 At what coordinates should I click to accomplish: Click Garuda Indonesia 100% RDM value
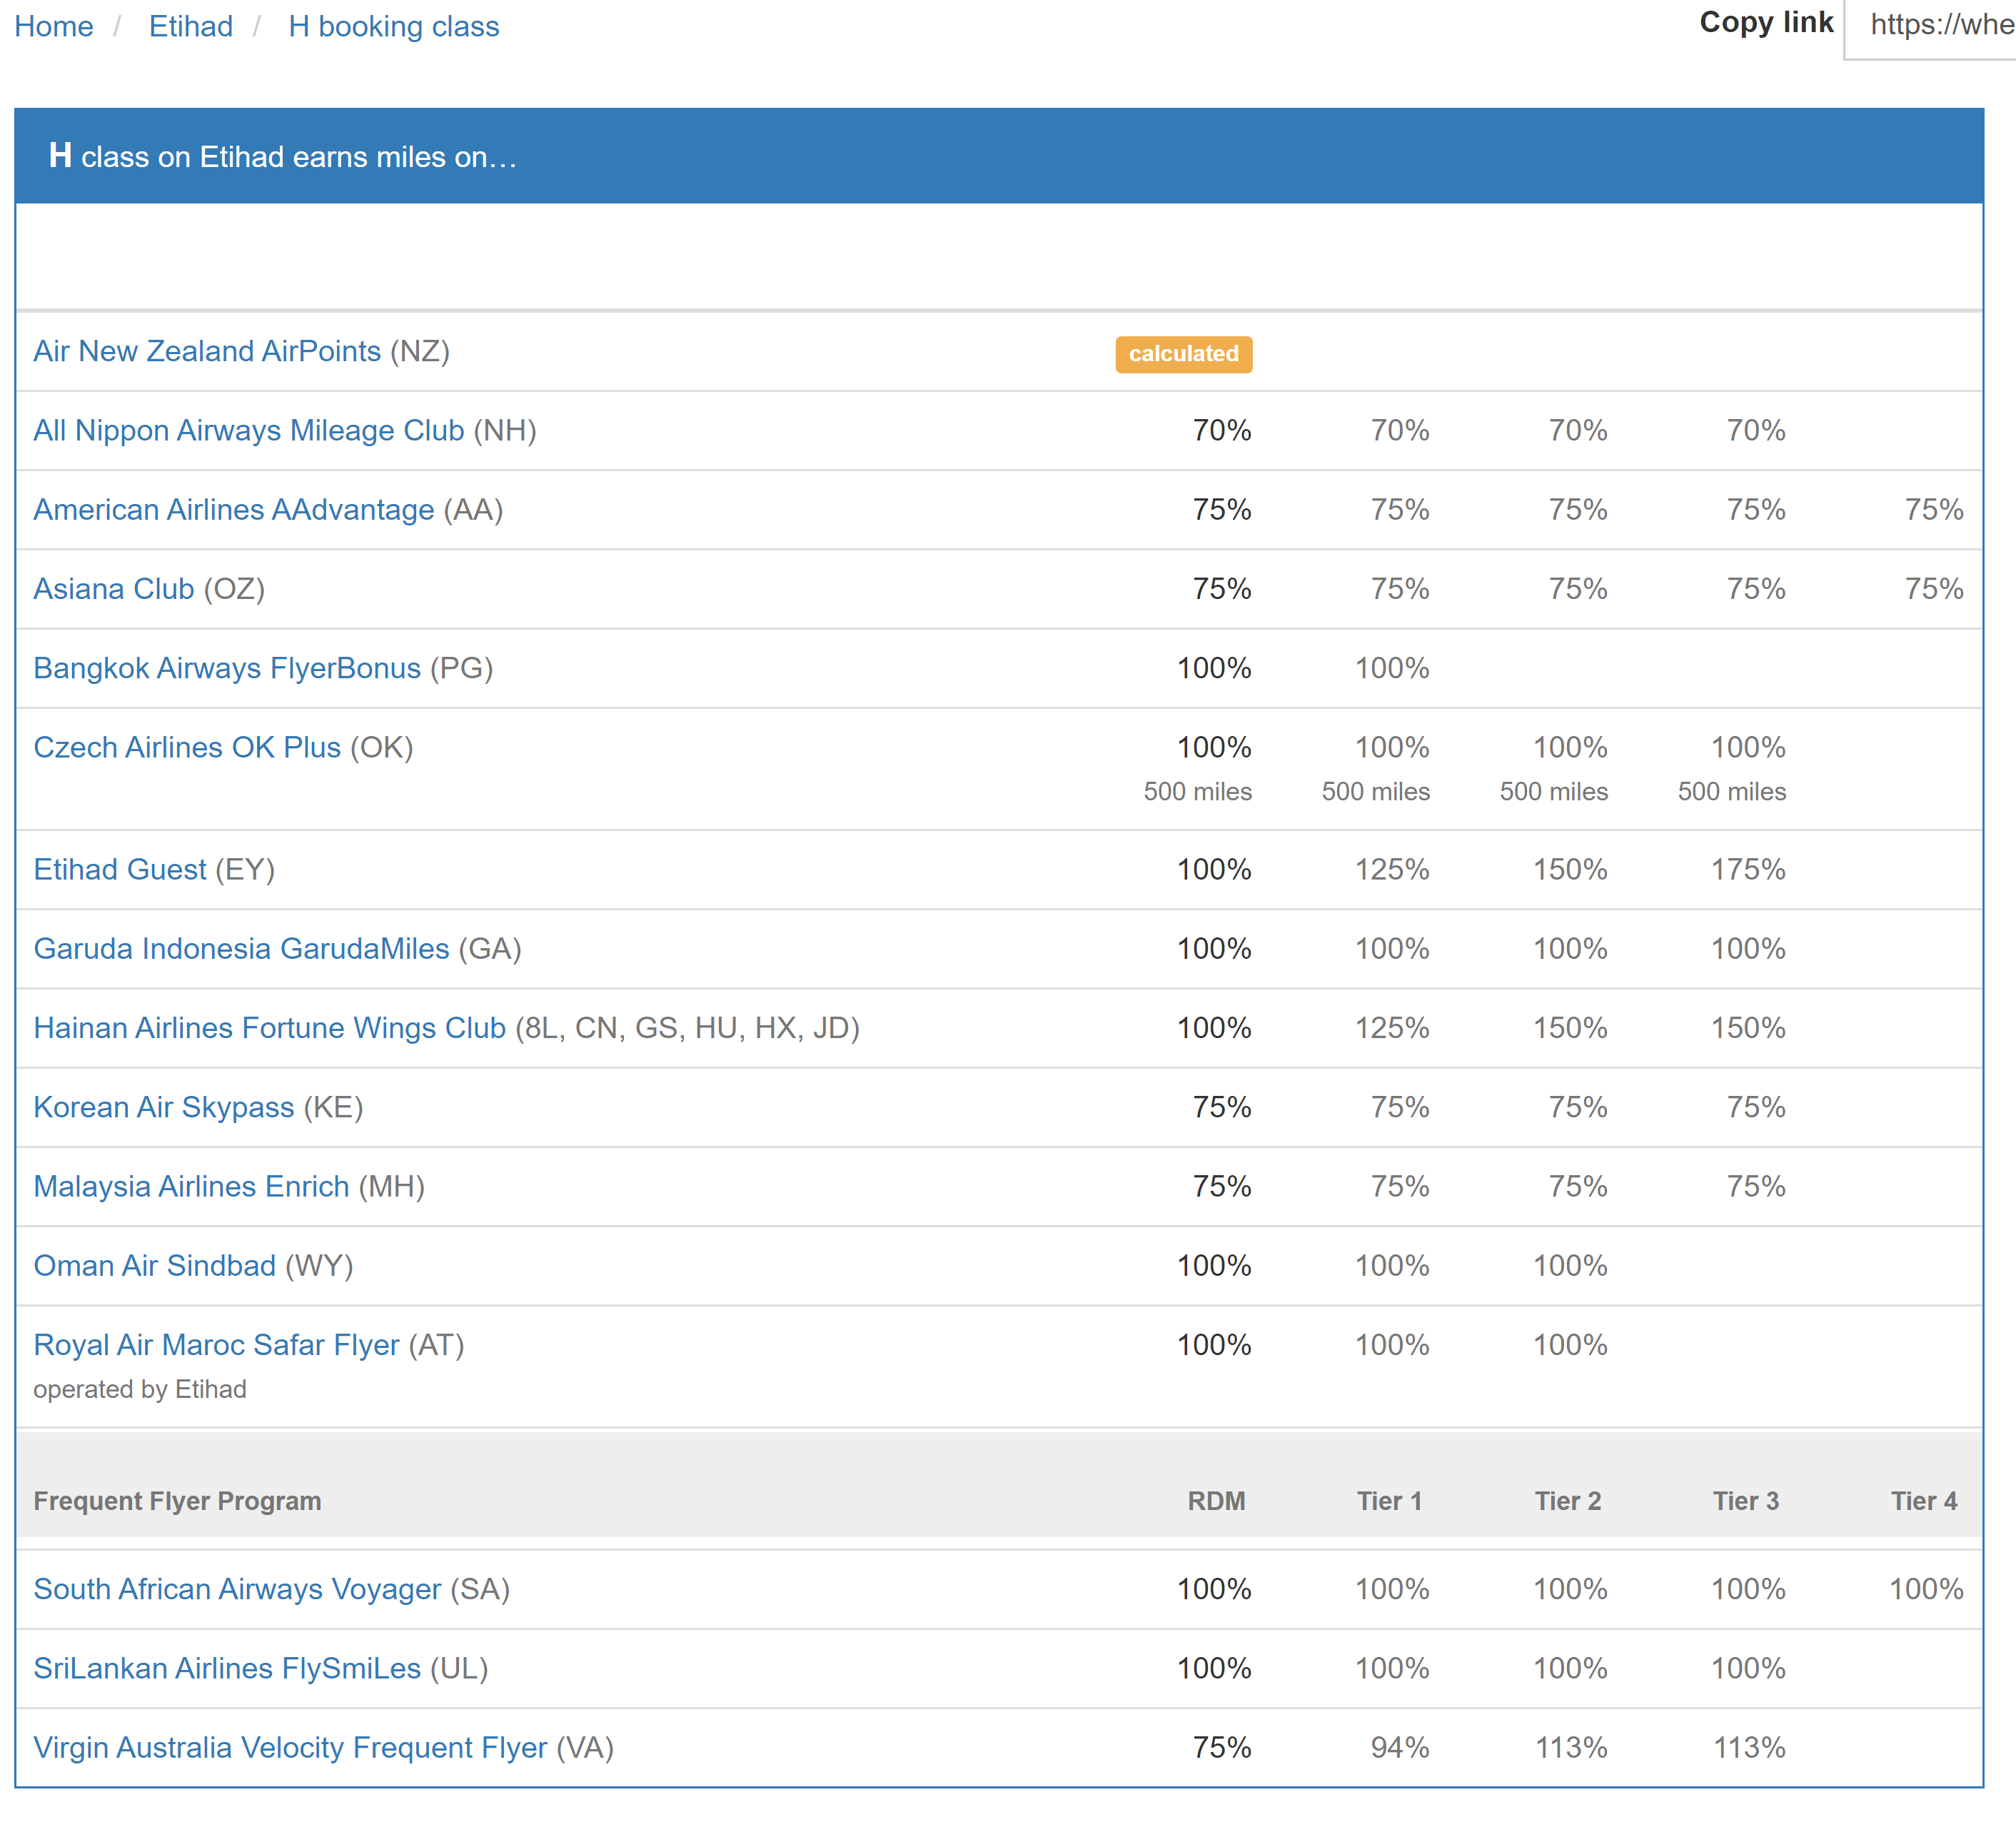[1214, 948]
